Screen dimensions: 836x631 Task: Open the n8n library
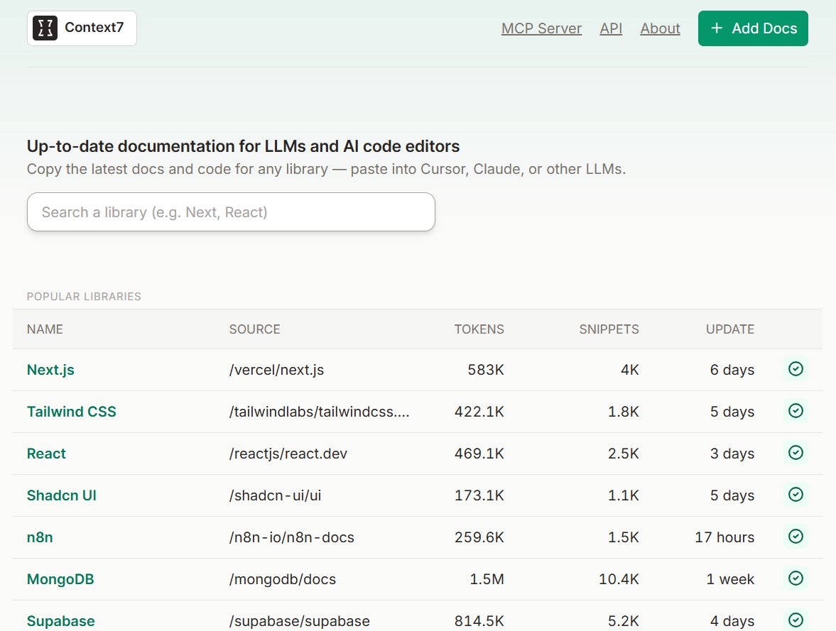[x=40, y=537]
